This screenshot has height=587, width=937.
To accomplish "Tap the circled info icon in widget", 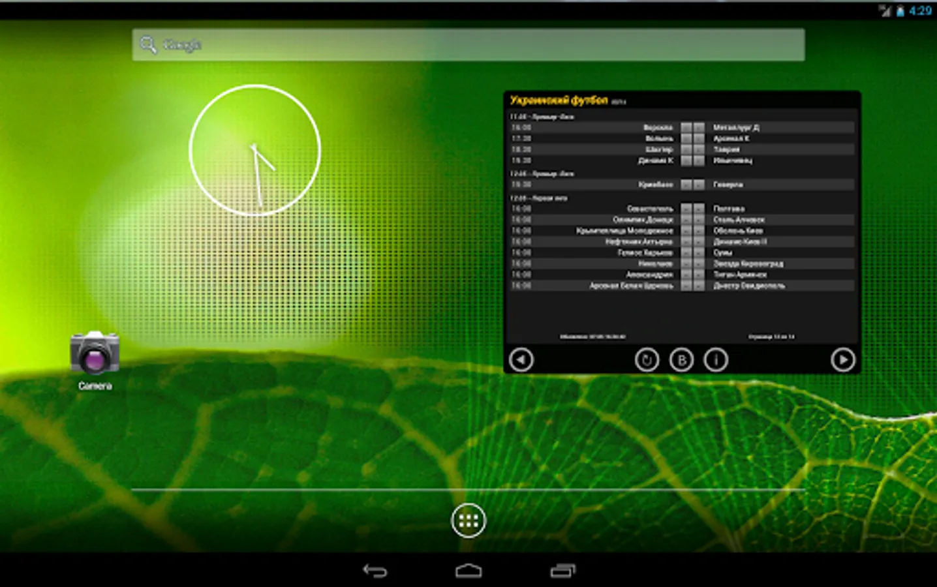I will [716, 359].
